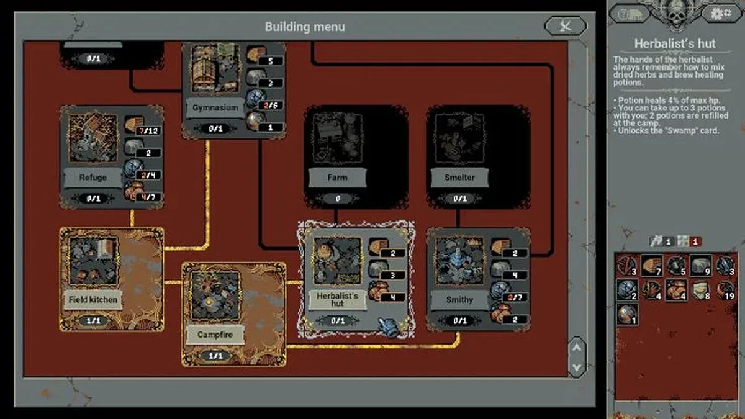Click the food cost icon on Herbalist's hut
The height and width of the screenshot is (419, 745).
point(378,291)
